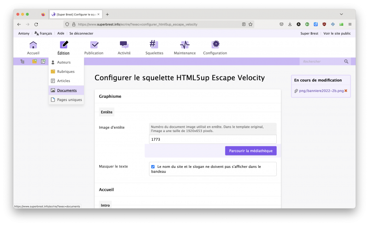Viewport: 369px width, 226px height.
Task: Open the Squelettes section
Action: coord(154,48)
